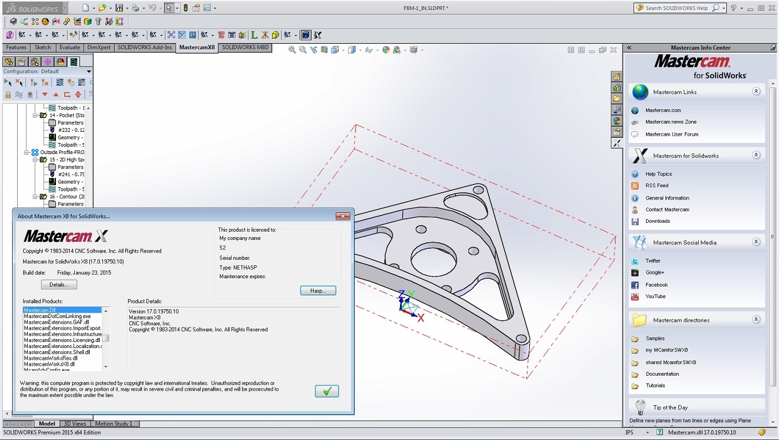
Task: Click the IPS units in status bar
Action: click(629, 432)
